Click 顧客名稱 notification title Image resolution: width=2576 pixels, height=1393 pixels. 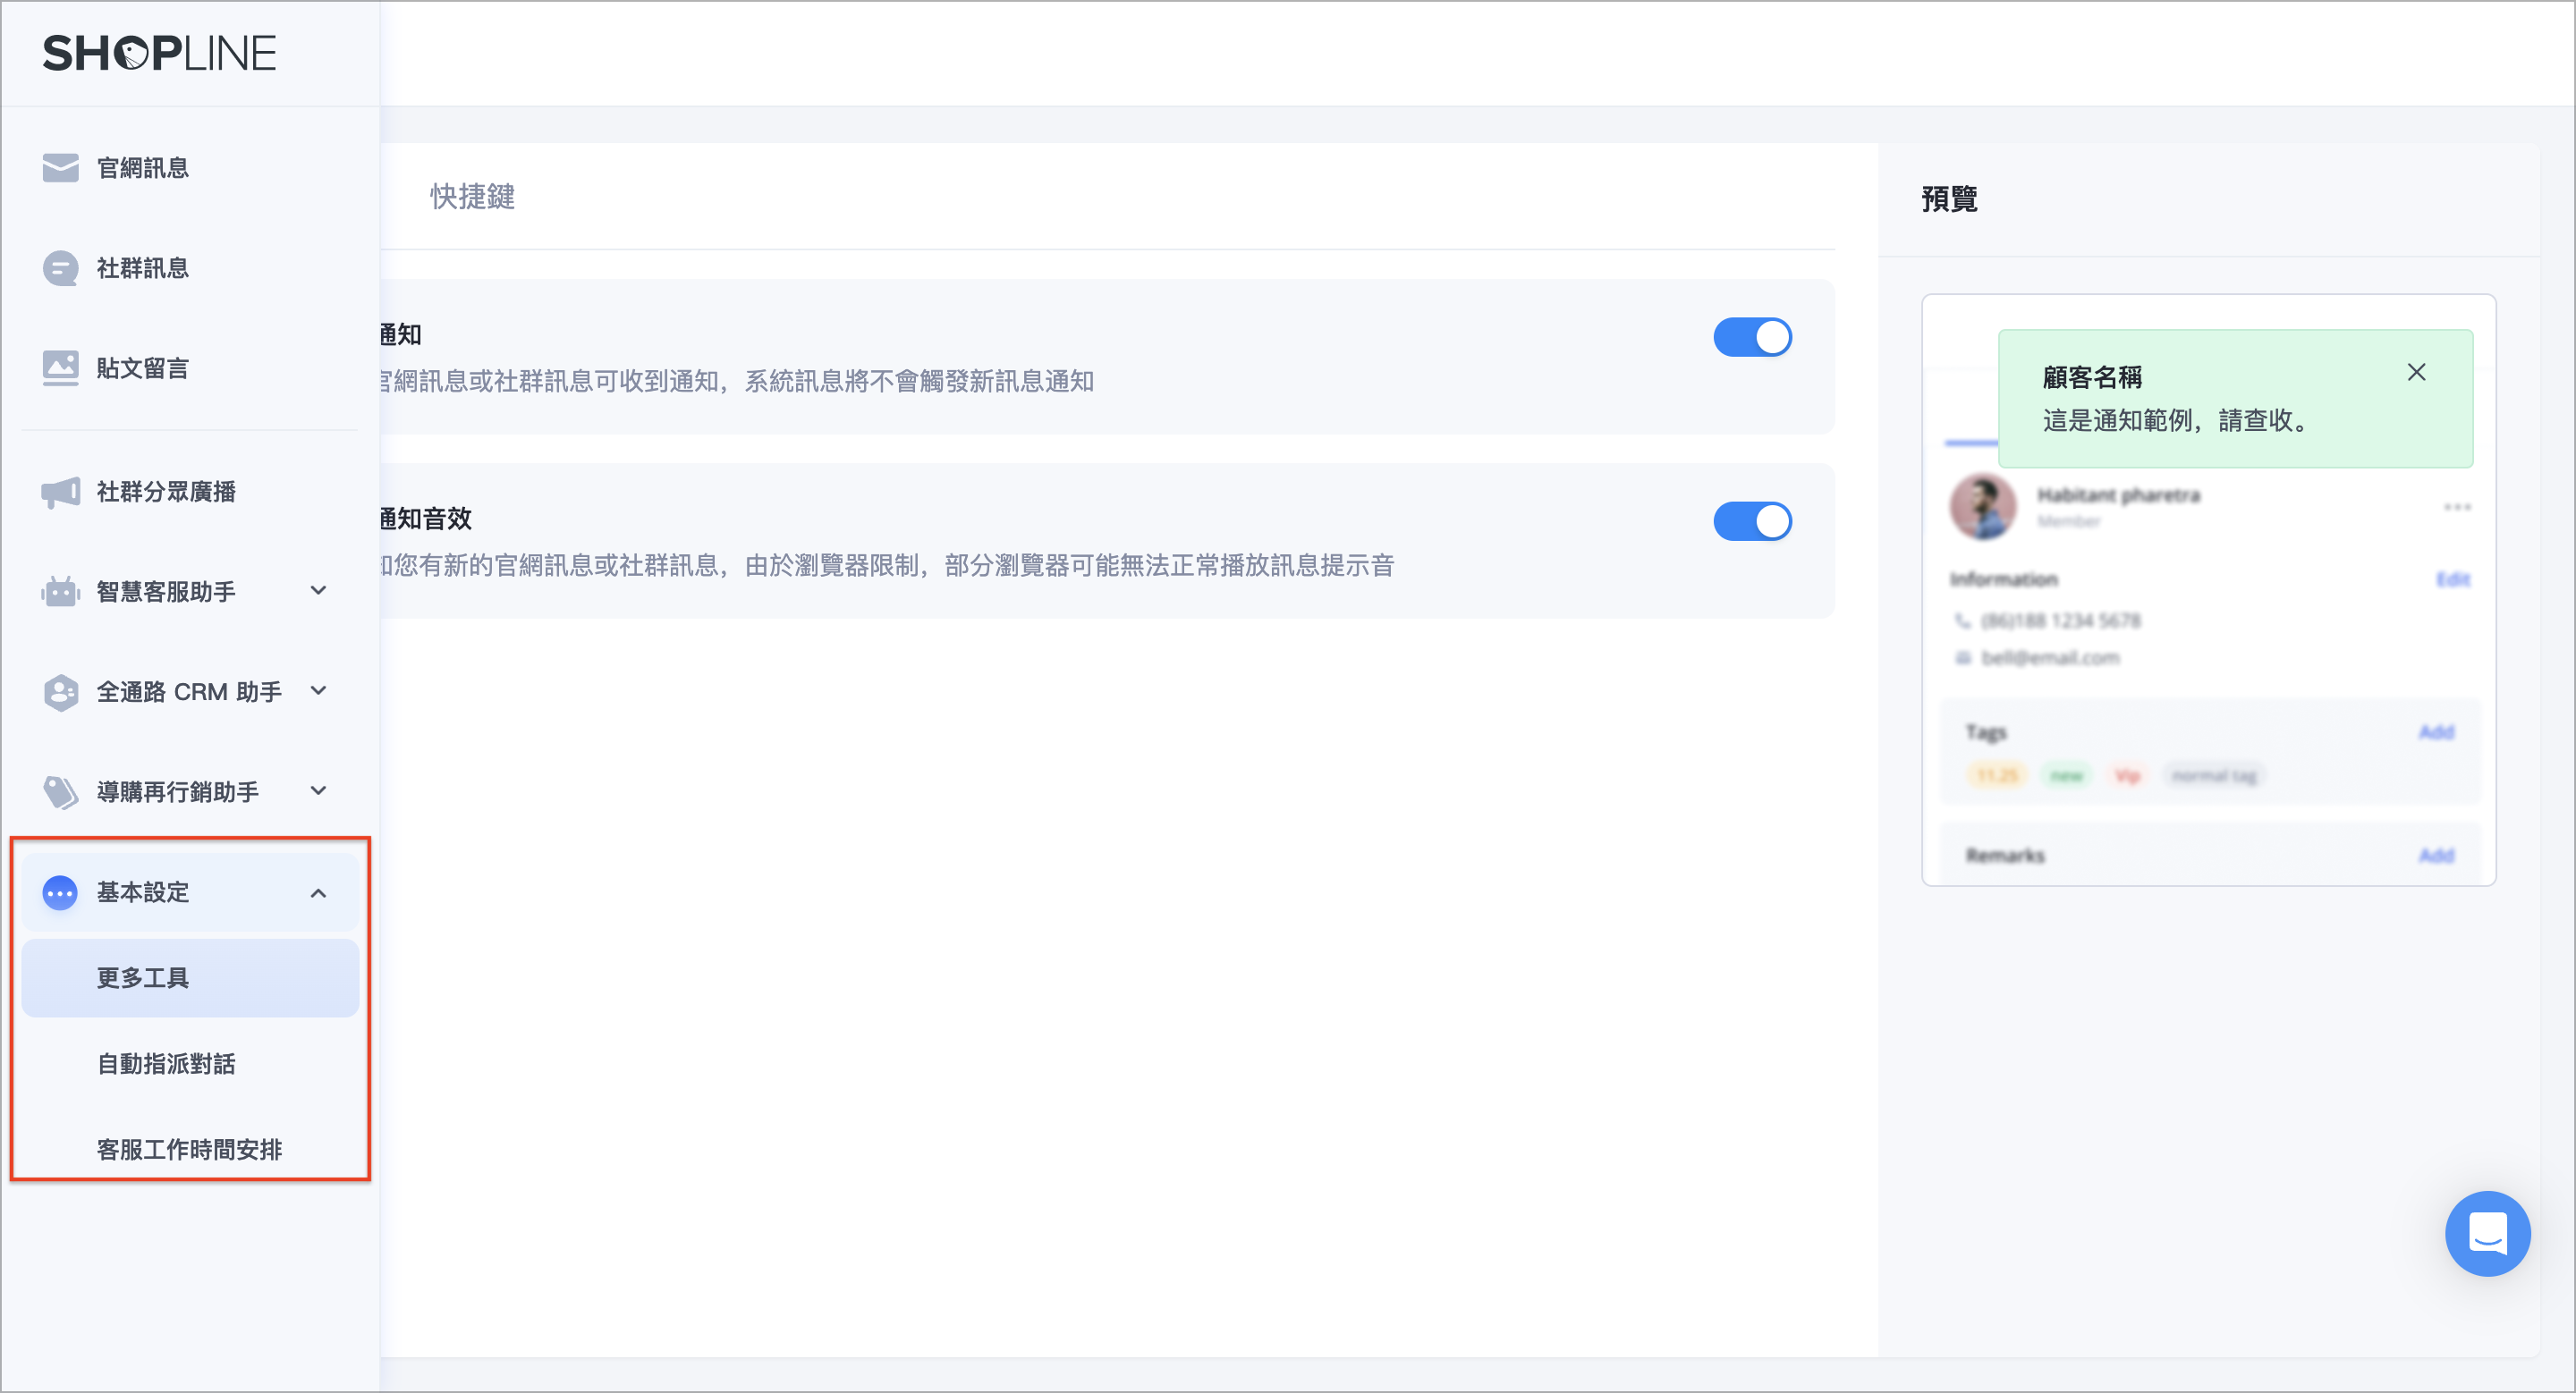pyautogui.click(x=2092, y=377)
